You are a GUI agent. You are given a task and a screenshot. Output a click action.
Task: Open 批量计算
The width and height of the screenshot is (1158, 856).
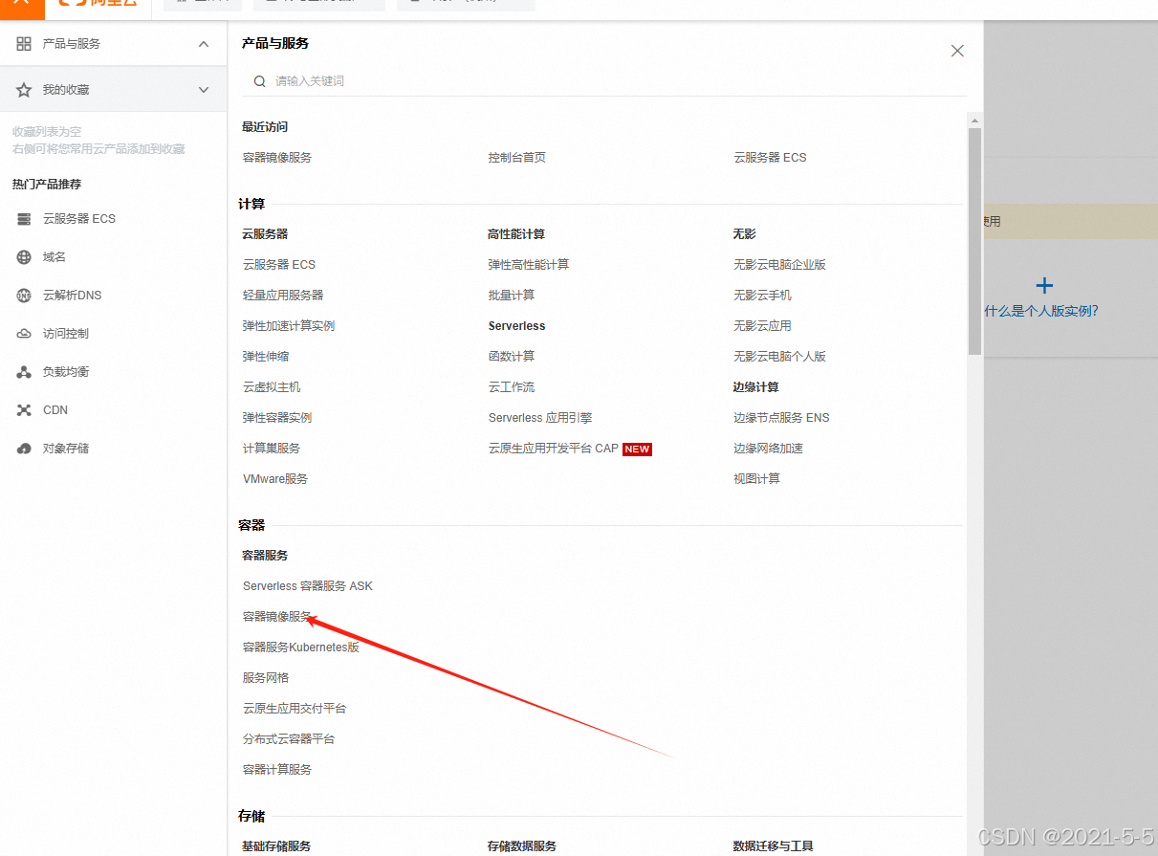pos(512,296)
